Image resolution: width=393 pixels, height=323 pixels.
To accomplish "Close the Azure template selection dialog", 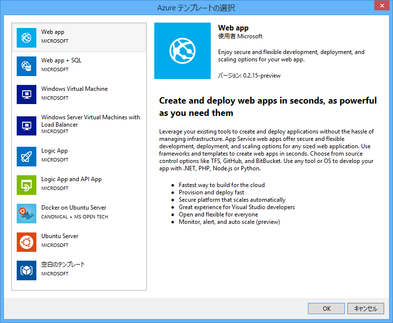I will point(382,5).
